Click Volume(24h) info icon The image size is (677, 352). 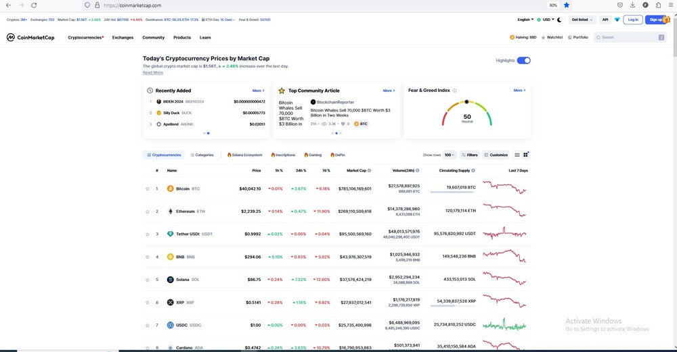point(417,171)
